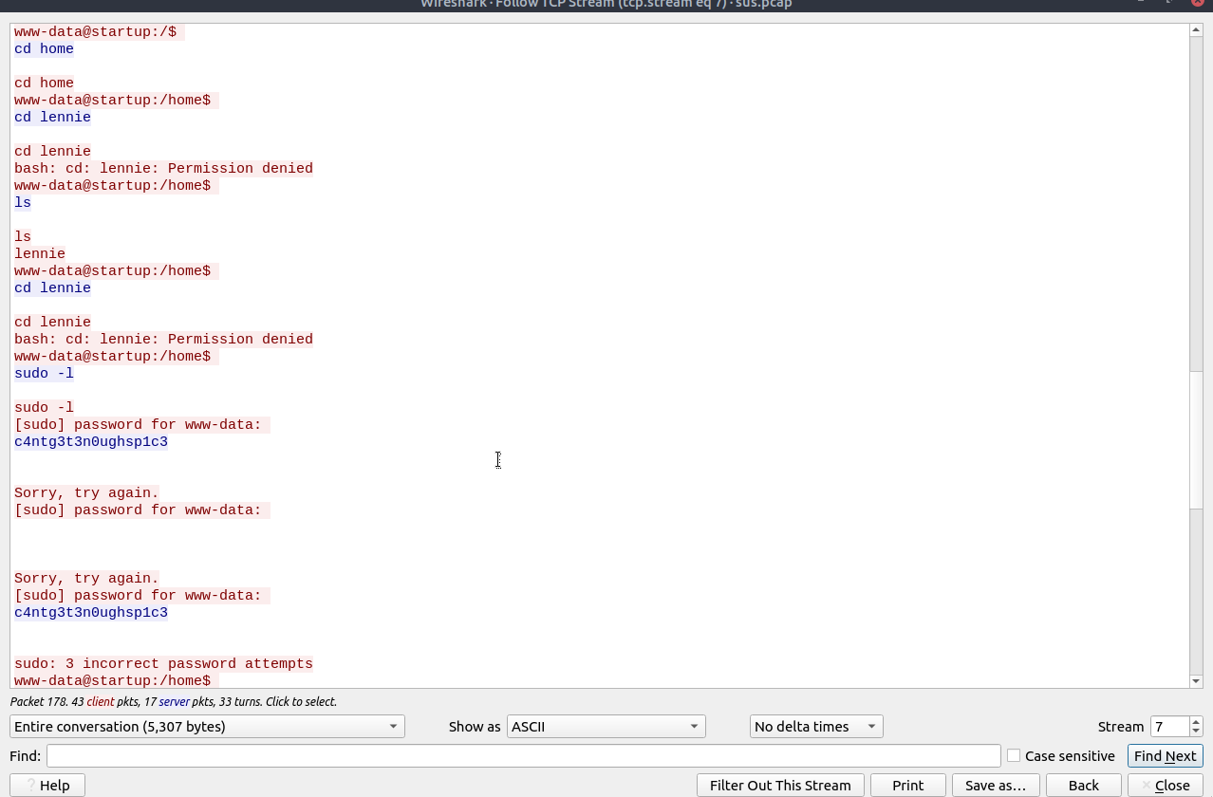The height and width of the screenshot is (797, 1213).
Task: Click Filter Out This Stream button
Action: click(x=780, y=785)
